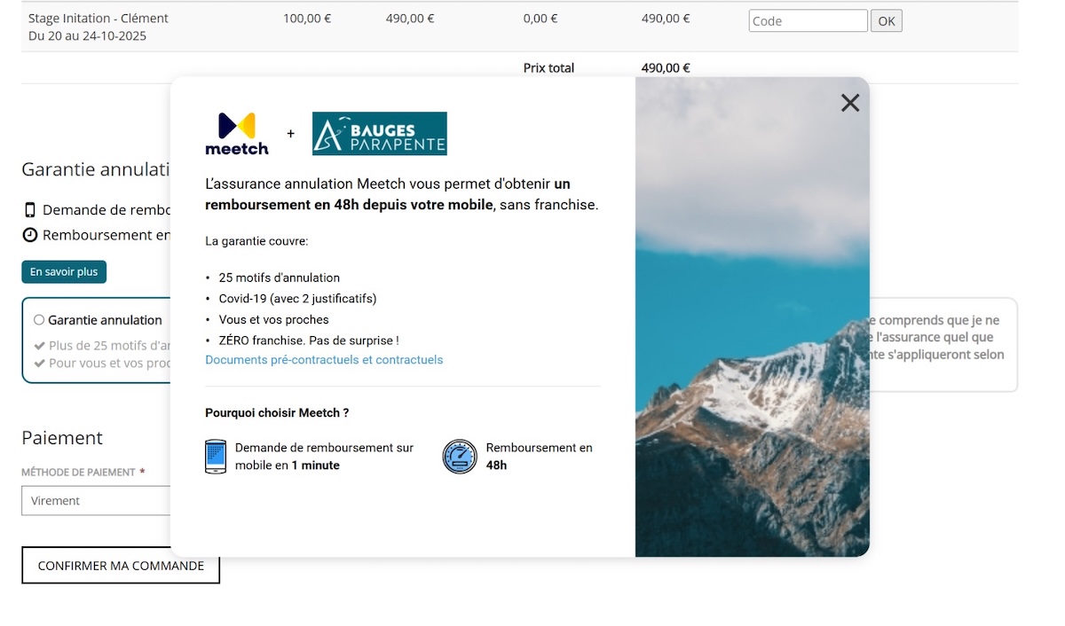This screenshot has width=1065, height=626.
Task: Click blue smartphone icon in popup
Action: coord(216,457)
